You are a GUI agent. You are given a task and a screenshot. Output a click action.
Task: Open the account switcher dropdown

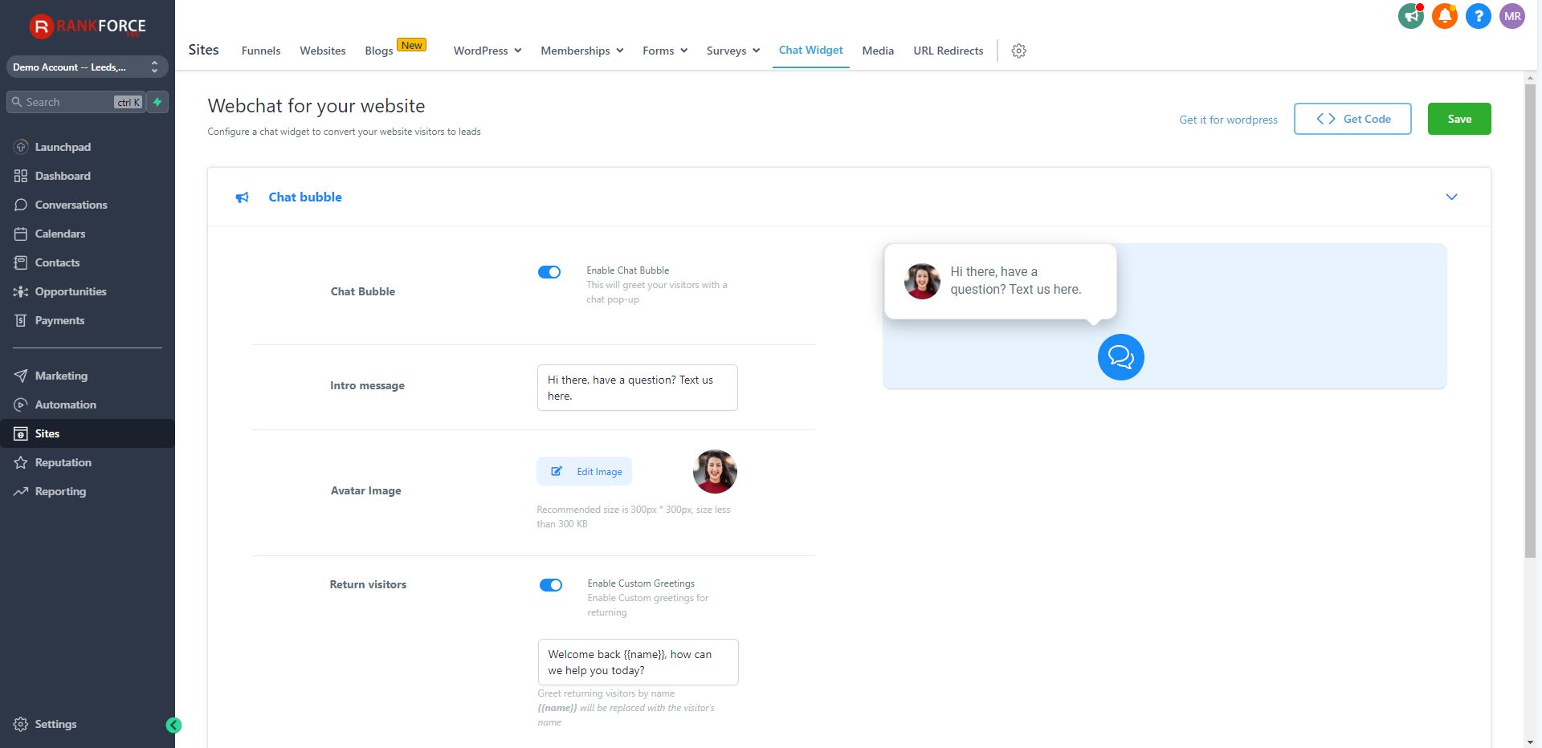[87, 67]
